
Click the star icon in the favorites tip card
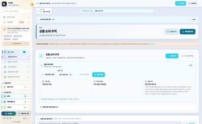pos(5,29)
